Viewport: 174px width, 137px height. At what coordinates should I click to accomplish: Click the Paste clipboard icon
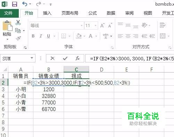(x=7, y=26)
